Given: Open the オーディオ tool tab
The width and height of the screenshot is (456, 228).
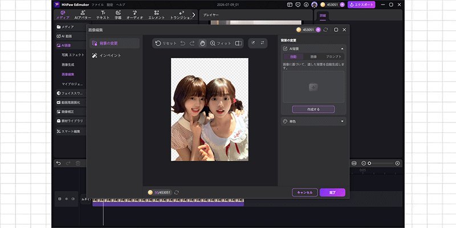Looking at the screenshot, I should (x=135, y=15).
